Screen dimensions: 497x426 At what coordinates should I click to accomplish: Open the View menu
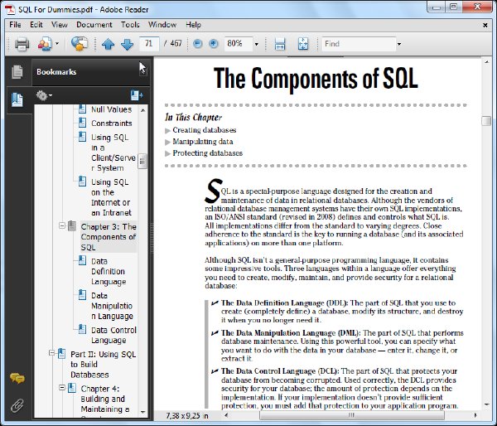pyautogui.click(x=60, y=25)
